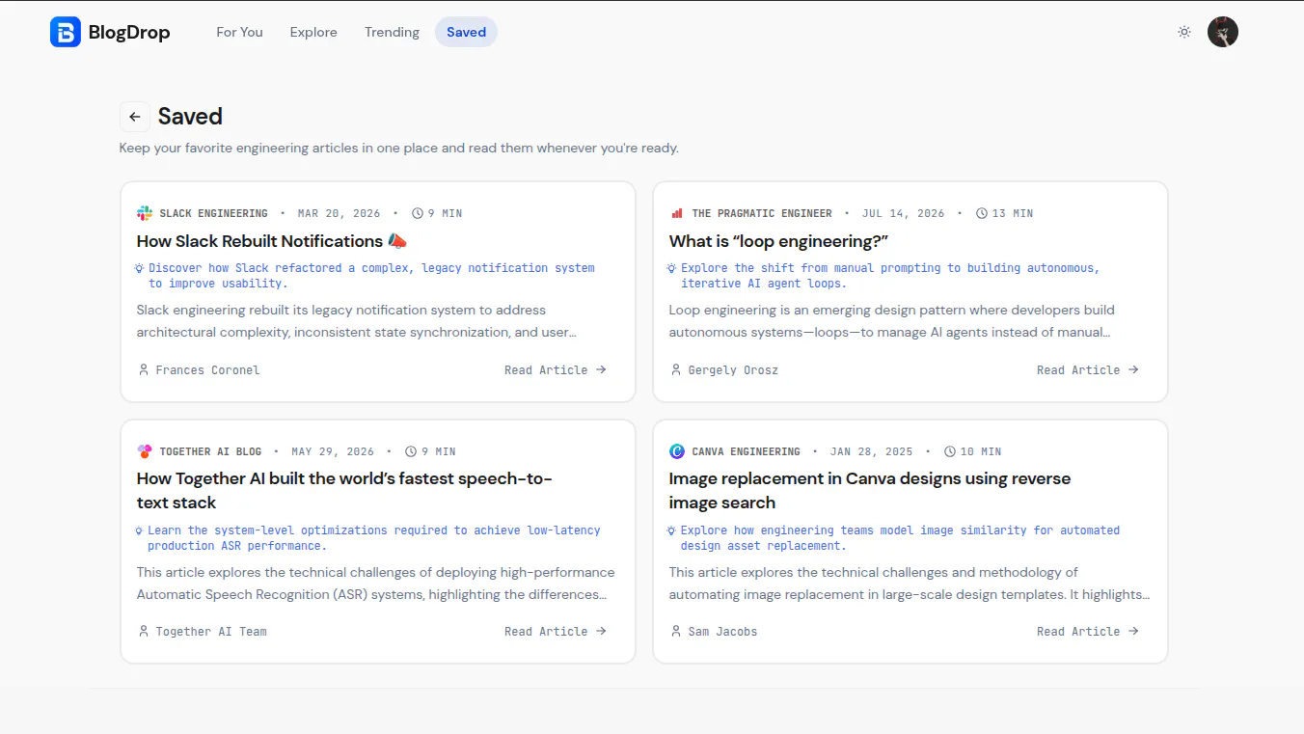Click the date JUL 14, 2026
This screenshot has width=1304, height=734.
[904, 213]
